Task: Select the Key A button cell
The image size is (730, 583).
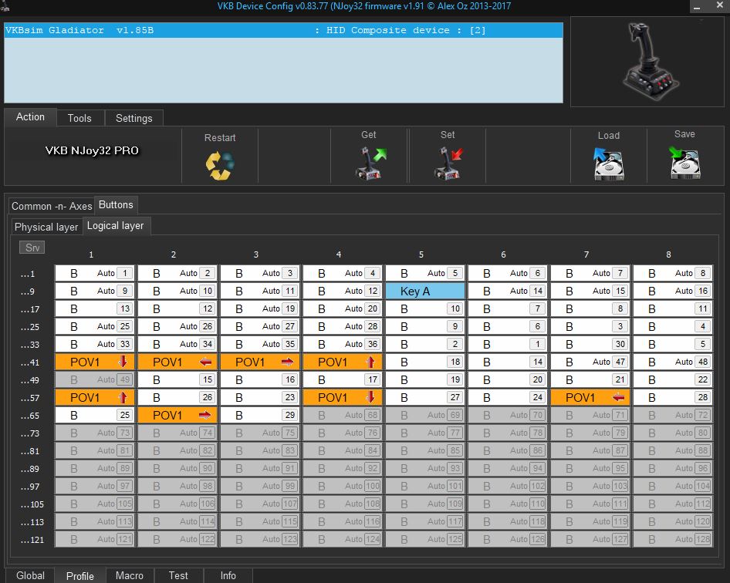Action: [x=425, y=291]
